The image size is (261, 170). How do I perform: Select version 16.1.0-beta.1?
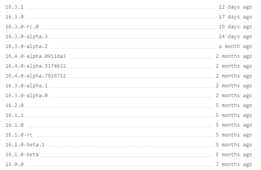point(25,144)
